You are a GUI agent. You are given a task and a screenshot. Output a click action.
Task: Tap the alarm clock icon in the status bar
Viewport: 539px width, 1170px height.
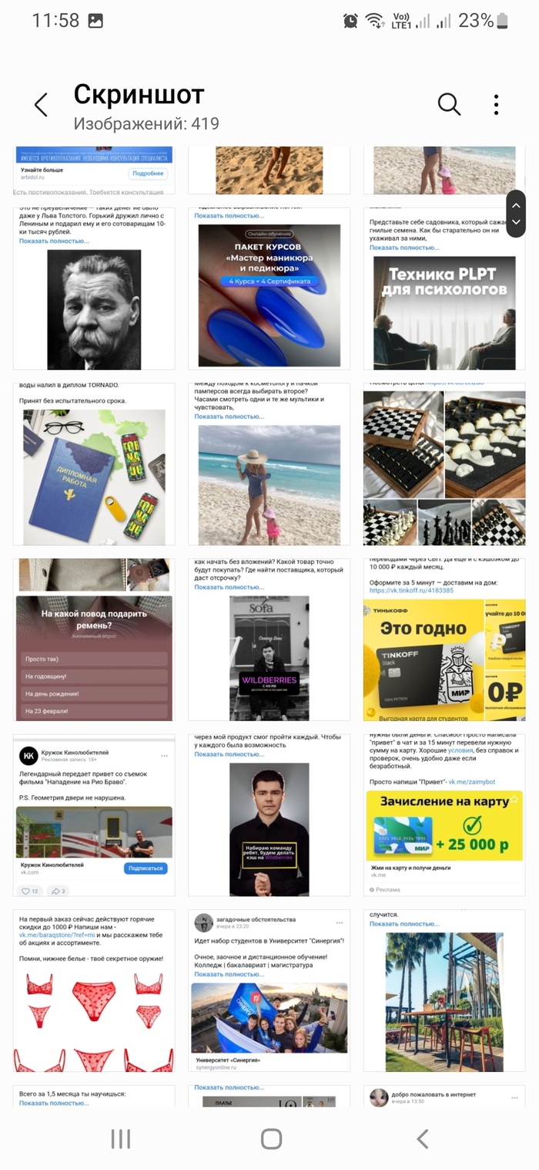350,21
